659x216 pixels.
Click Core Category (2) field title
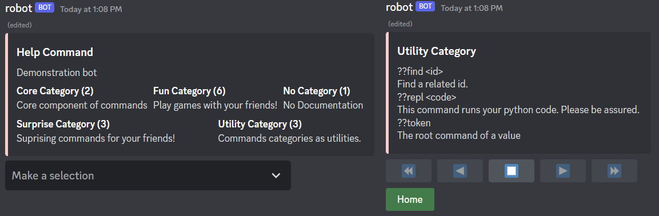(55, 91)
